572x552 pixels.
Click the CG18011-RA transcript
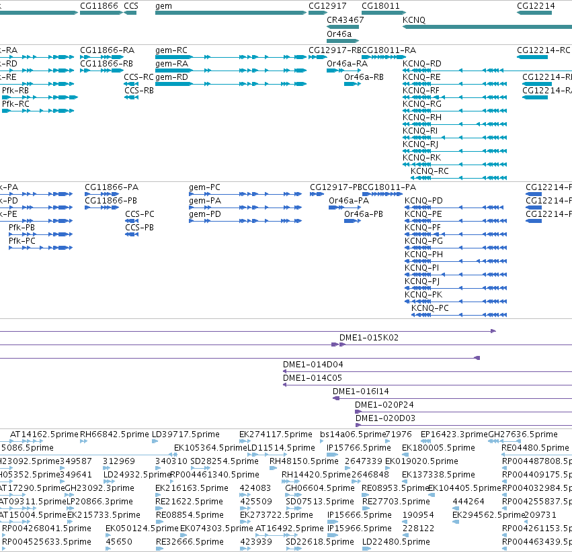pyautogui.click(x=384, y=57)
